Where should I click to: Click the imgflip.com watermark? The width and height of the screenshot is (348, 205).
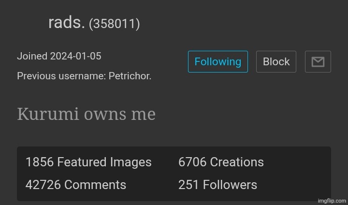pyautogui.click(x=332, y=200)
